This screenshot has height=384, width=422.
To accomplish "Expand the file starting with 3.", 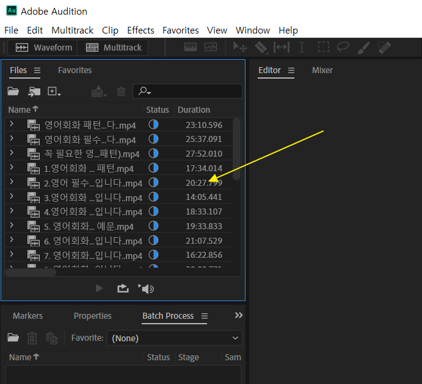I will (x=12, y=196).
